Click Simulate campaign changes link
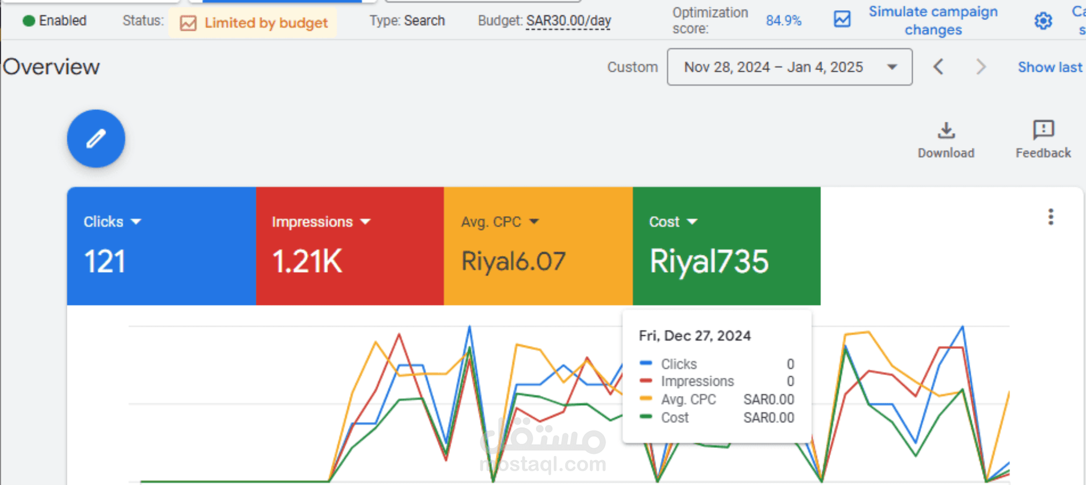 tap(933, 20)
